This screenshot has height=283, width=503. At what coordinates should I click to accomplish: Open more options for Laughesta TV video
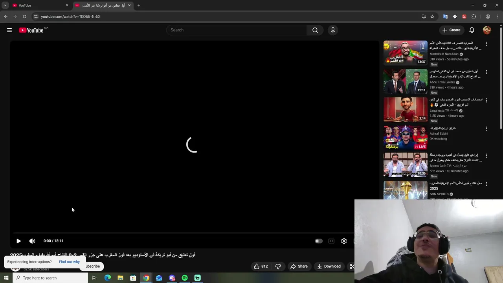pyautogui.click(x=486, y=101)
